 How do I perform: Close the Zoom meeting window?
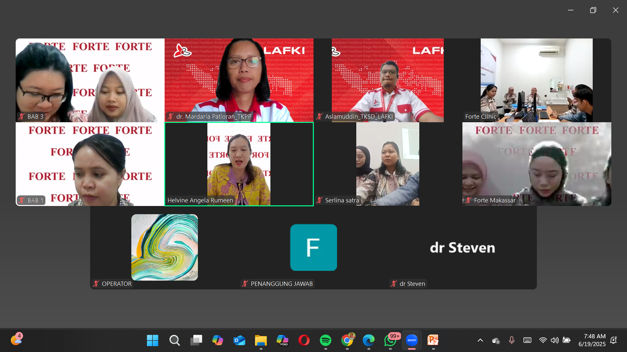pyautogui.click(x=616, y=10)
